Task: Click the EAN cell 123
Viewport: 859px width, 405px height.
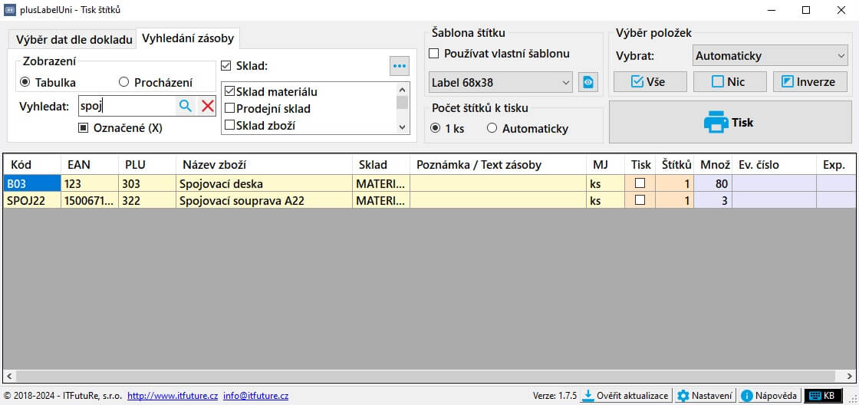Action: (90, 183)
